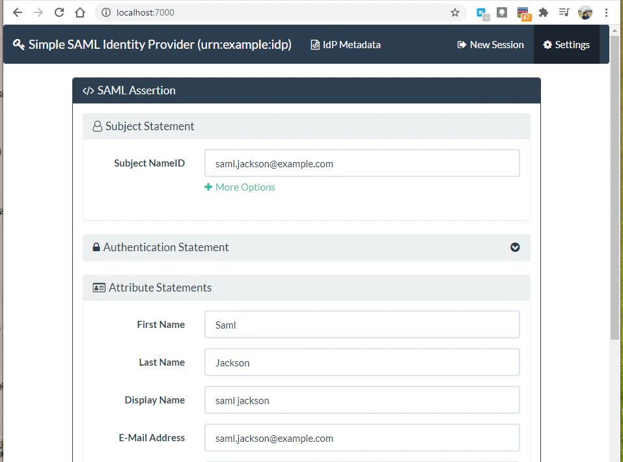Viewport: 623px width, 462px height.
Task: Click the Last Name label
Action: (x=161, y=362)
